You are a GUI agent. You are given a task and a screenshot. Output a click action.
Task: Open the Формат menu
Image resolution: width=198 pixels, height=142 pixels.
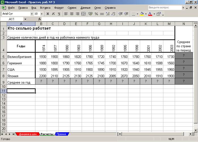(x=59, y=8)
